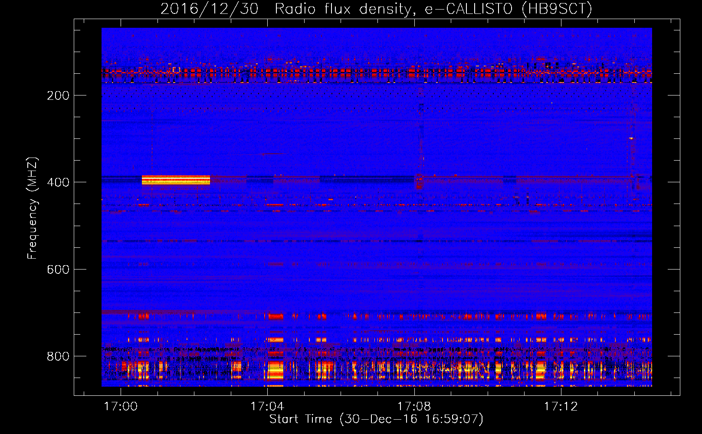
Task: Click the 17:08 time tick label
Action: 414,406
